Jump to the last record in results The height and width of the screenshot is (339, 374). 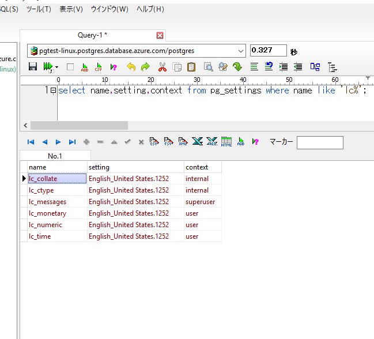click(72, 142)
